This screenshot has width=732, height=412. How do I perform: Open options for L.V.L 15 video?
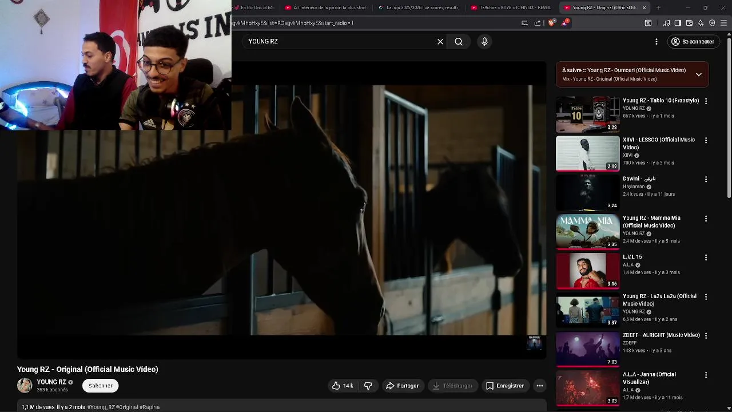[706, 257]
